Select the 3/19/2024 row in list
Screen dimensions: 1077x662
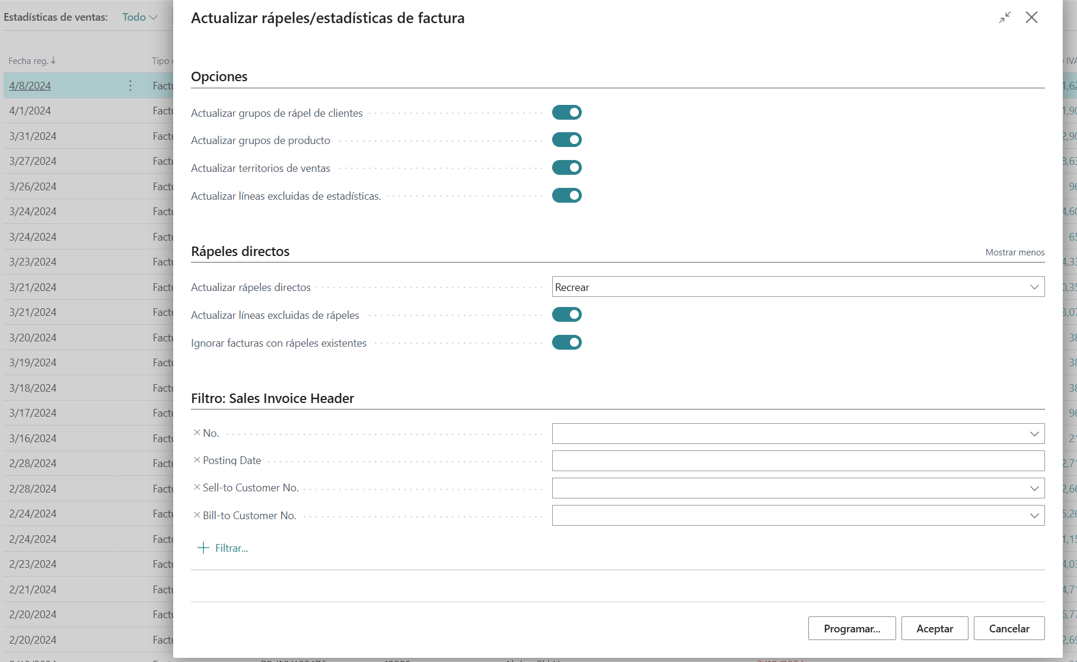tap(88, 363)
